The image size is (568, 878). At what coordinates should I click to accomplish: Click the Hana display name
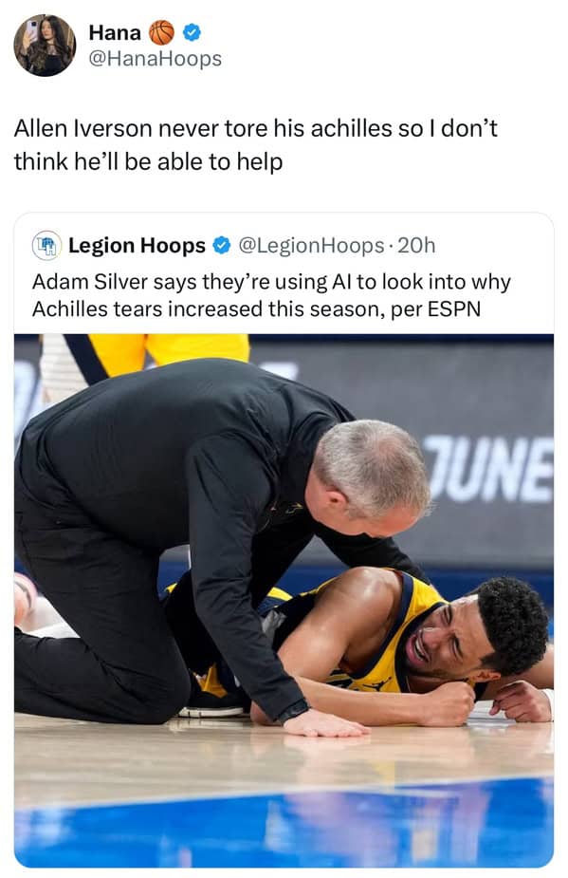coord(115,32)
